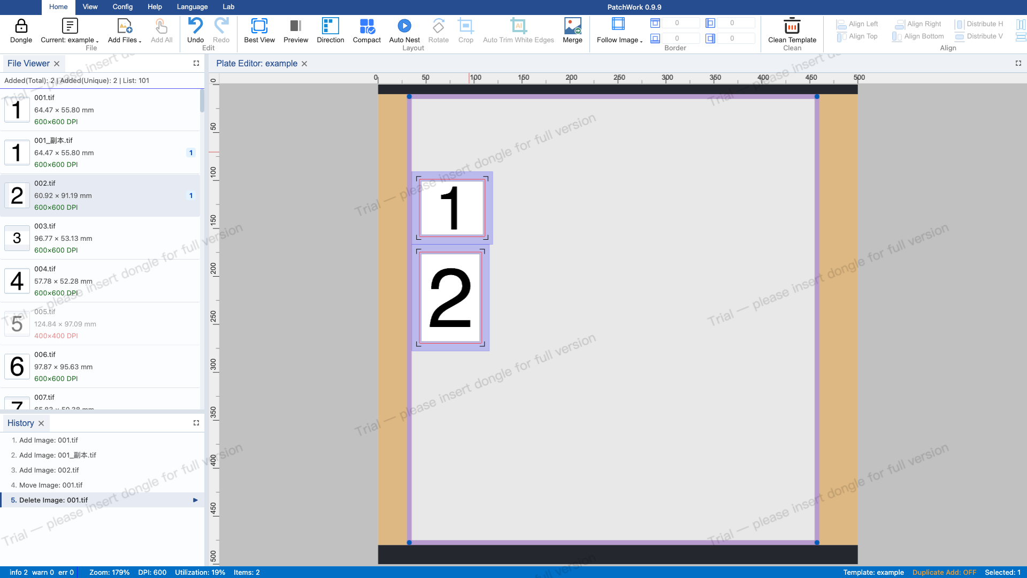The height and width of the screenshot is (578, 1027).
Task: Focus the top-left border value field
Action: 681,23
